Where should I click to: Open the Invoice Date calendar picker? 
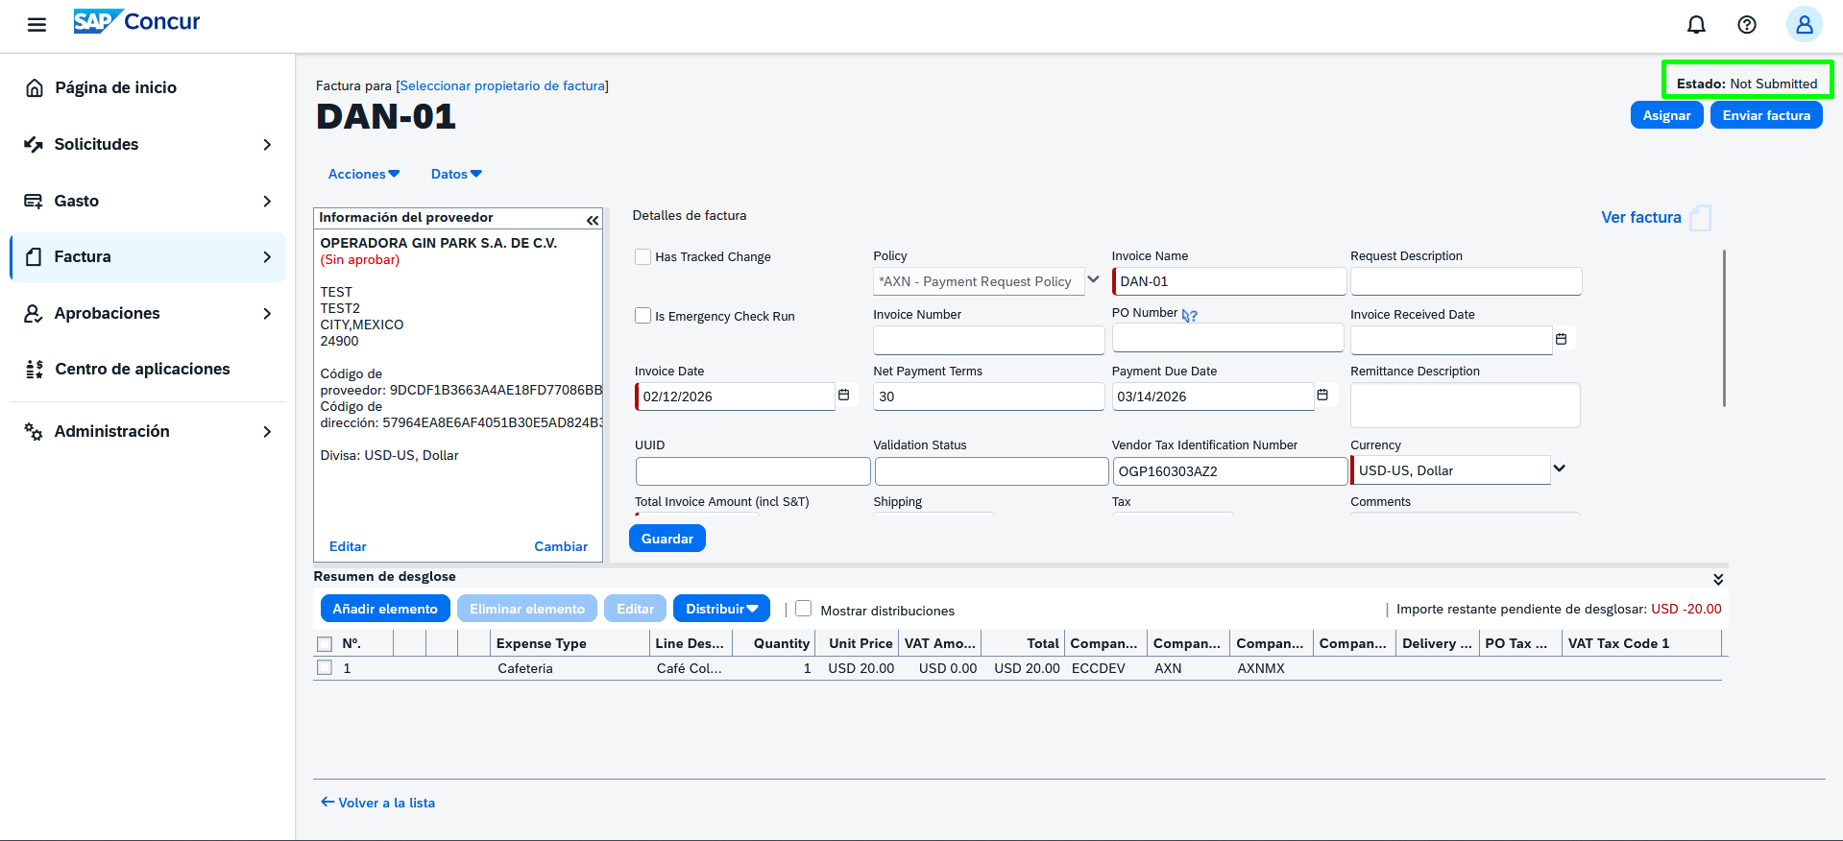tap(843, 396)
